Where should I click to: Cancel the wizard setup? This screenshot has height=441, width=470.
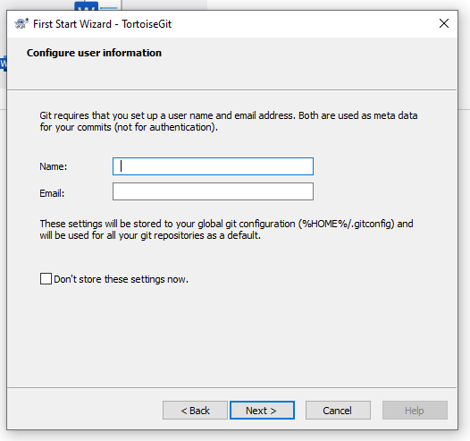(338, 410)
